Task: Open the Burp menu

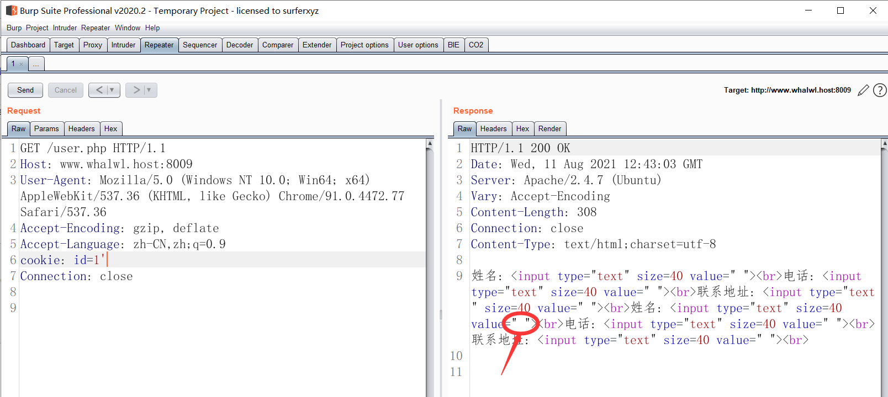Action: (14, 28)
